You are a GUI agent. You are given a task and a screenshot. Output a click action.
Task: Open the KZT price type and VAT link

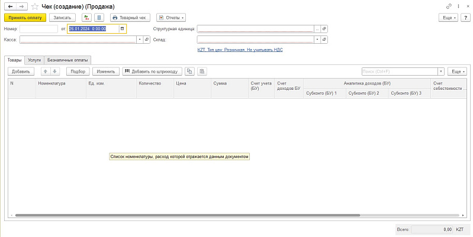[x=240, y=50]
